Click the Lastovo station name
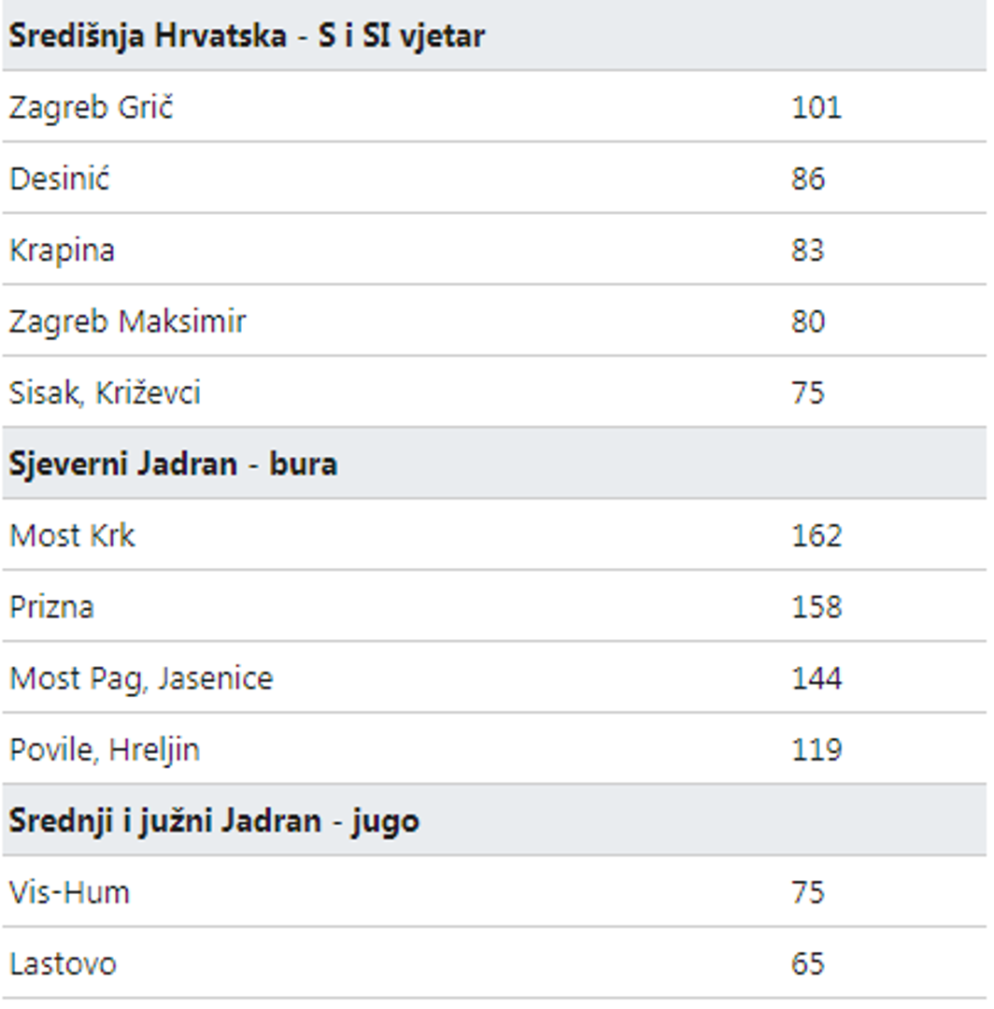 63,963
